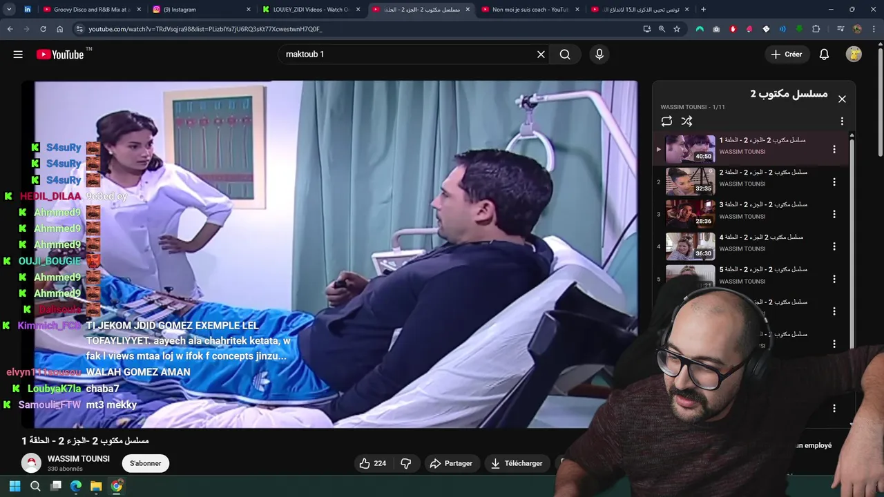Dislike the video
The width and height of the screenshot is (884, 497).
click(406, 463)
